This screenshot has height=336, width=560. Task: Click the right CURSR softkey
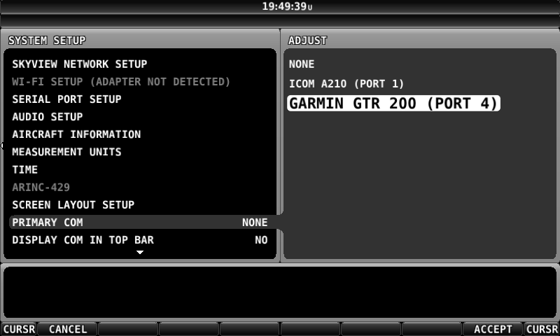[542, 329]
